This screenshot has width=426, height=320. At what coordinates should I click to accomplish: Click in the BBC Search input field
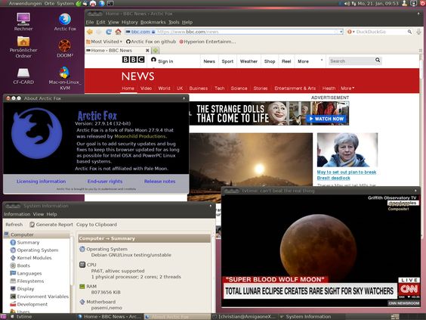pyautogui.click(x=351, y=61)
